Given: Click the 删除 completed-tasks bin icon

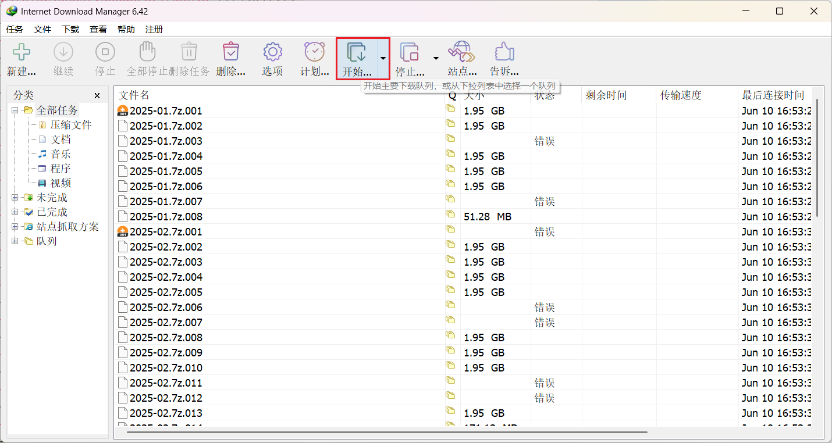Looking at the screenshot, I should point(231,52).
